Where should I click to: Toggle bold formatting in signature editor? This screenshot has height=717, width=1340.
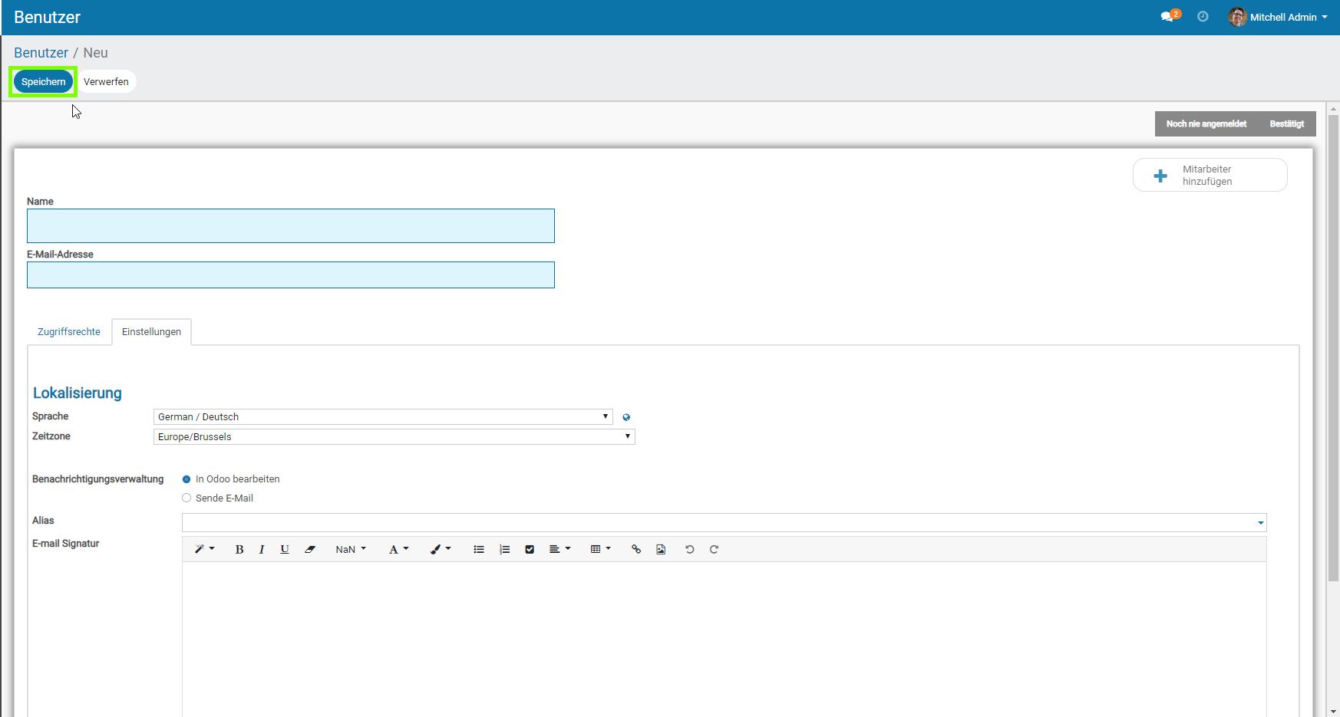[x=239, y=549]
